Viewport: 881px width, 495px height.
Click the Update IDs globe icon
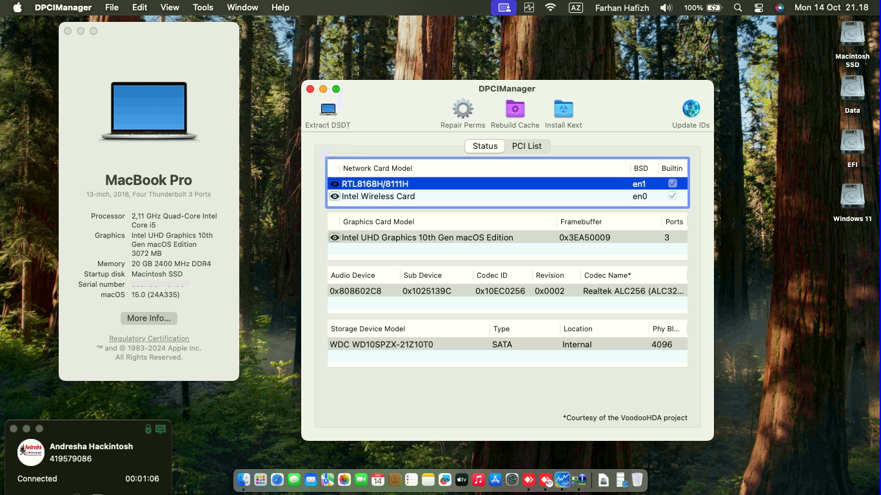tap(691, 109)
